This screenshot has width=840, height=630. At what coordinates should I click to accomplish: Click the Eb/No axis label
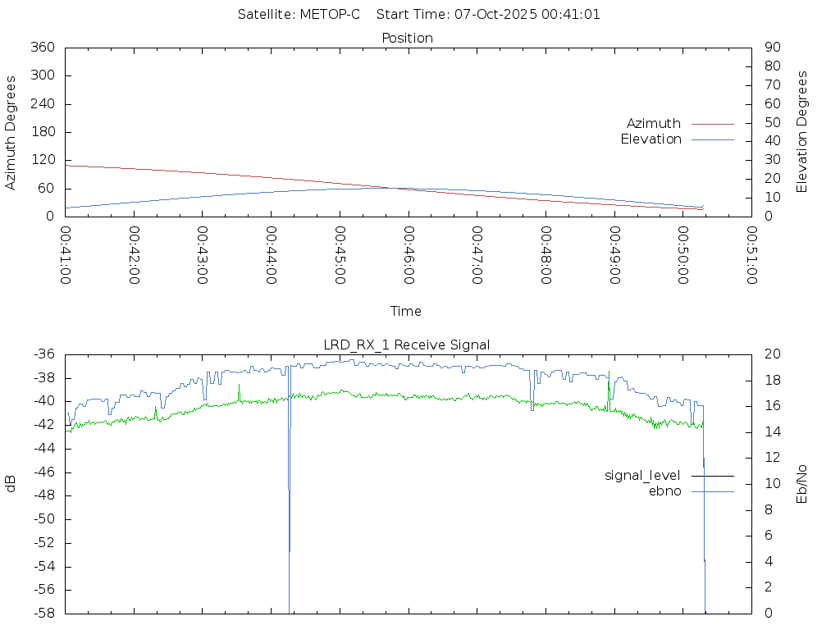coord(802,484)
